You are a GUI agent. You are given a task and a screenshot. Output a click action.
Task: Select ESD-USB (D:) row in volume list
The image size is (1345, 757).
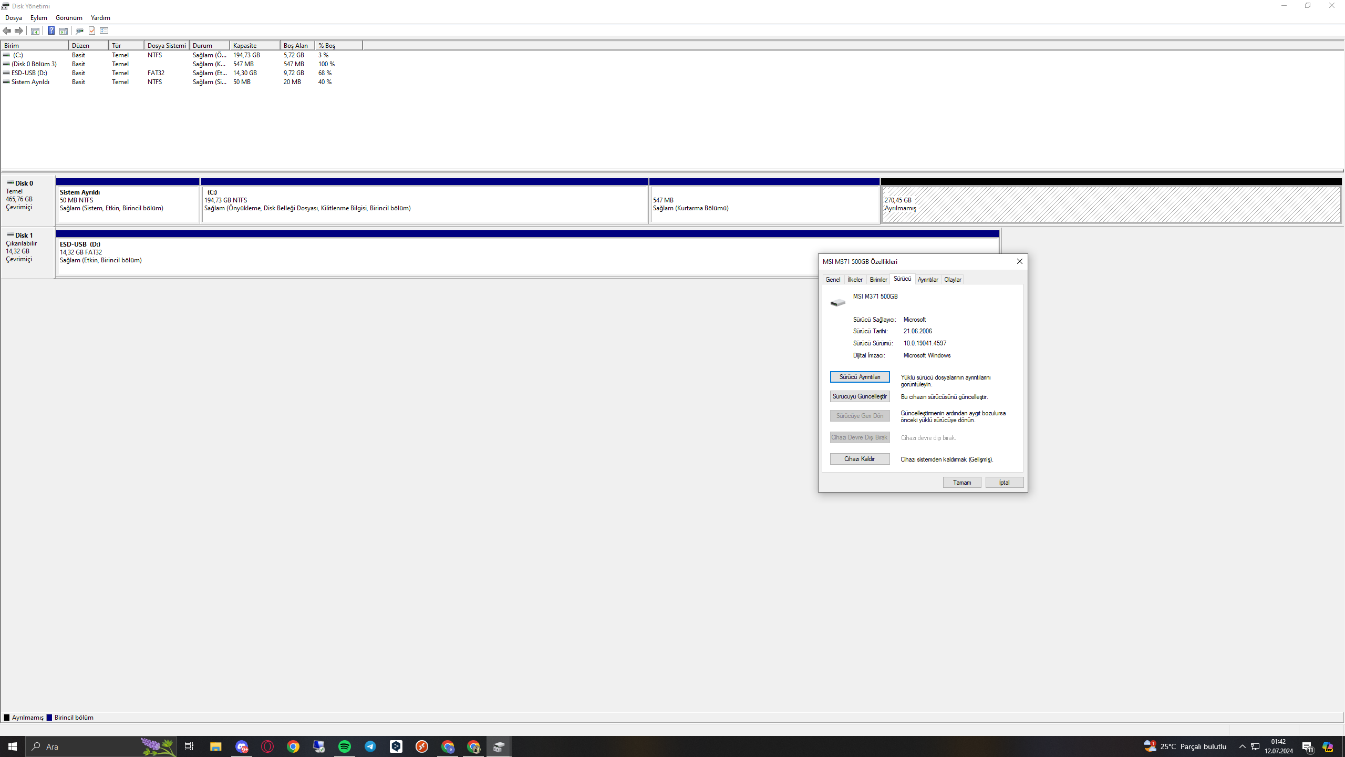(x=29, y=73)
